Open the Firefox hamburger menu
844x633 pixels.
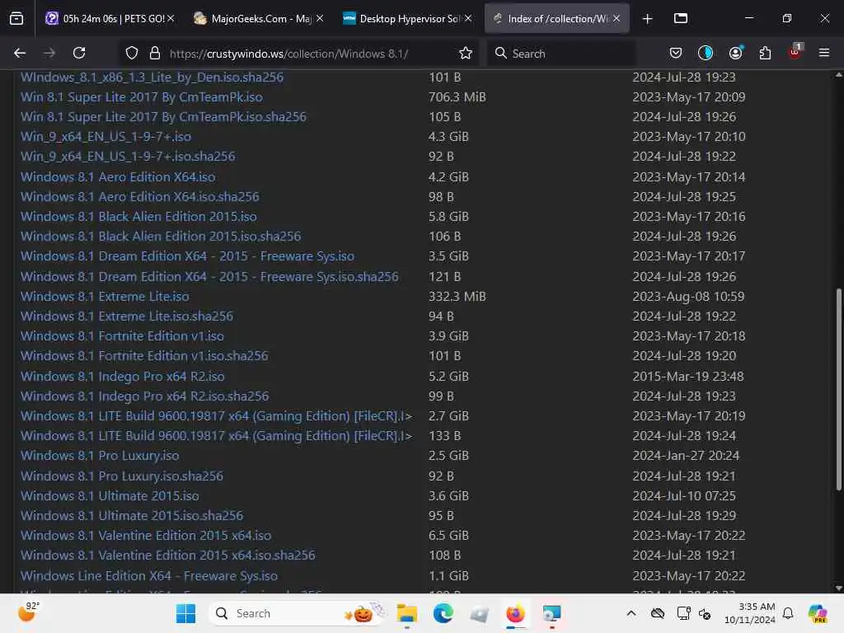point(824,54)
